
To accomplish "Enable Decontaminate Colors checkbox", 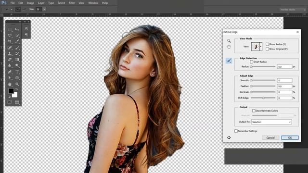I will [x=254, y=111].
